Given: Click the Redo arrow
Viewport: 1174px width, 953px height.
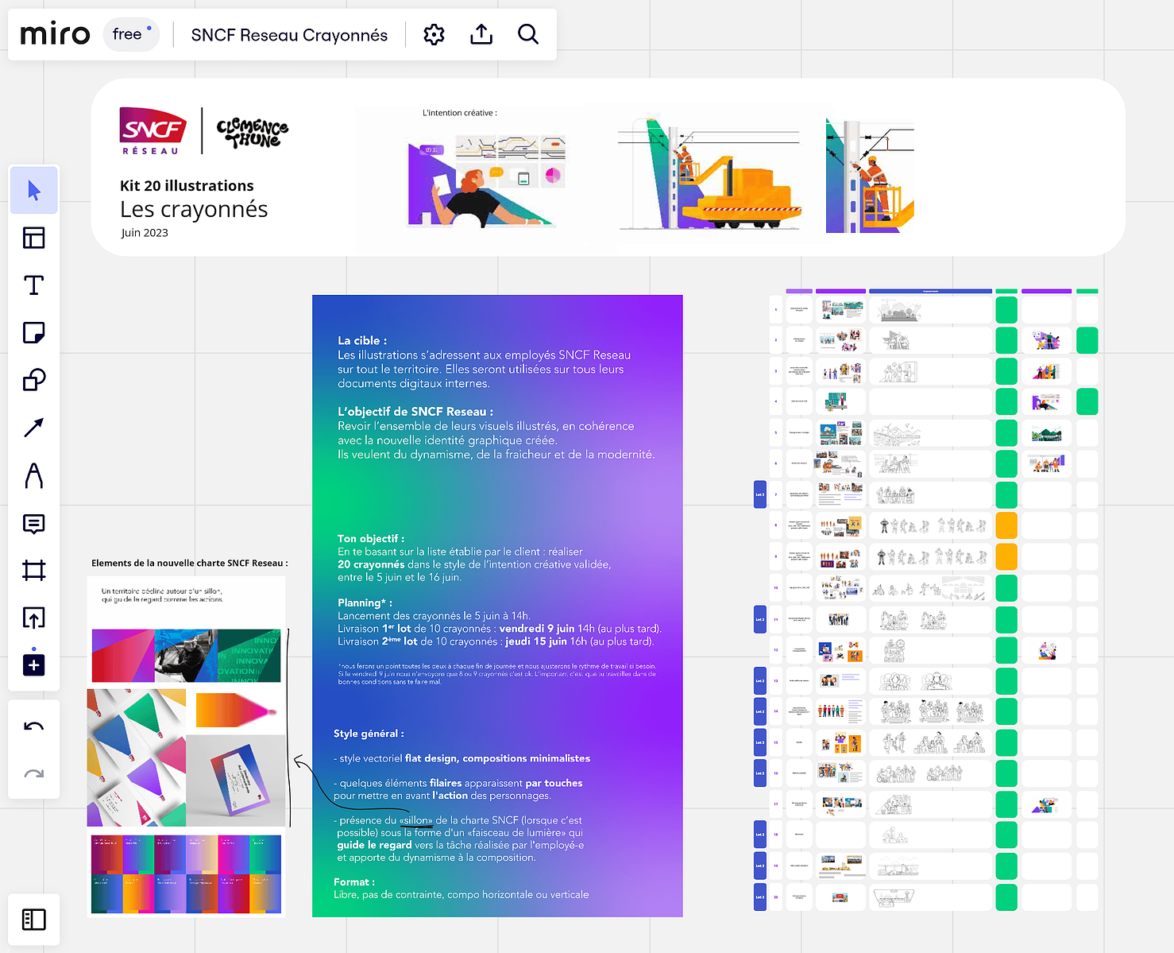Looking at the screenshot, I should click(x=33, y=773).
